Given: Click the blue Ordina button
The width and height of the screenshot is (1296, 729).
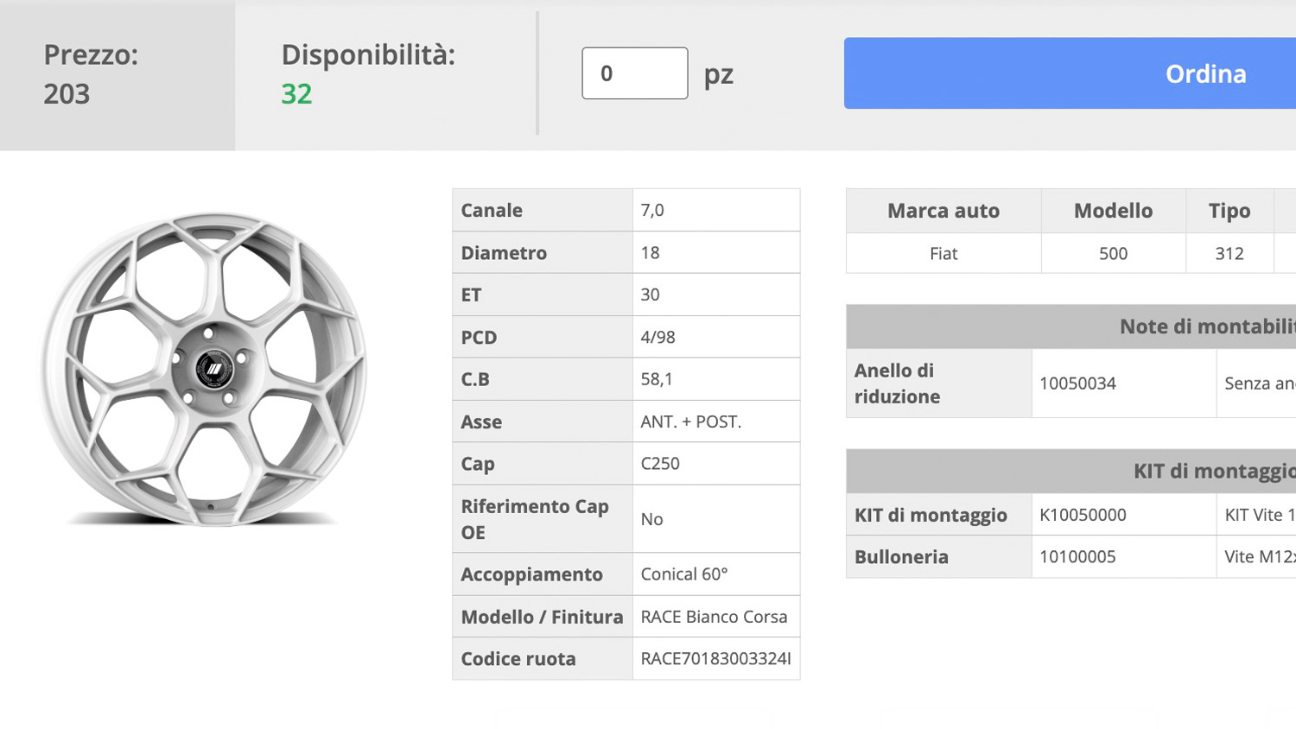Looking at the screenshot, I should tap(1070, 73).
